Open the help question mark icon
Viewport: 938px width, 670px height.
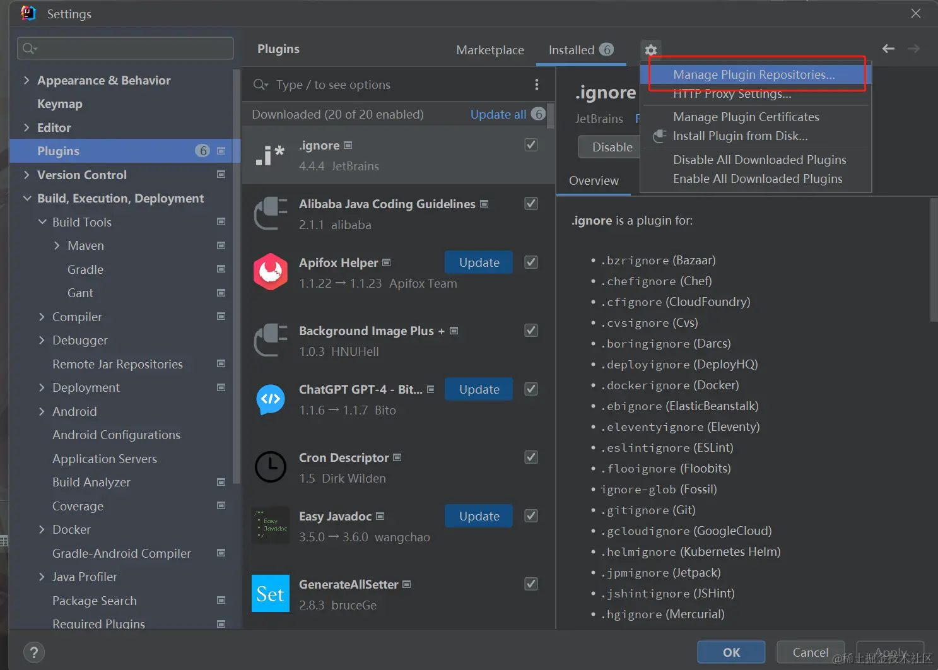34,652
